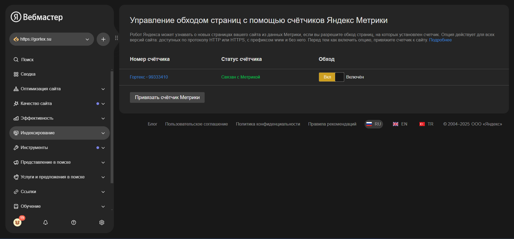Open the Поиск search item
Viewport: 514px width, 239px height.
(59, 60)
